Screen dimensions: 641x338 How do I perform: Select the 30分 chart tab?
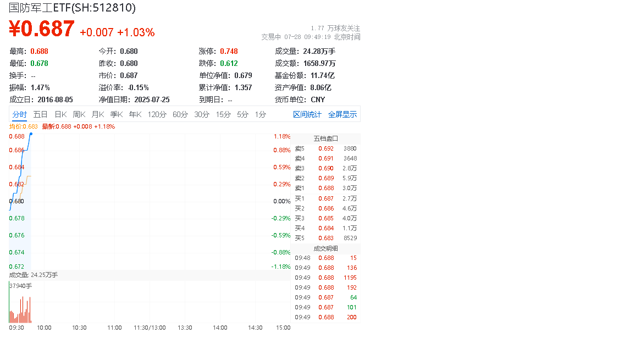click(202, 114)
